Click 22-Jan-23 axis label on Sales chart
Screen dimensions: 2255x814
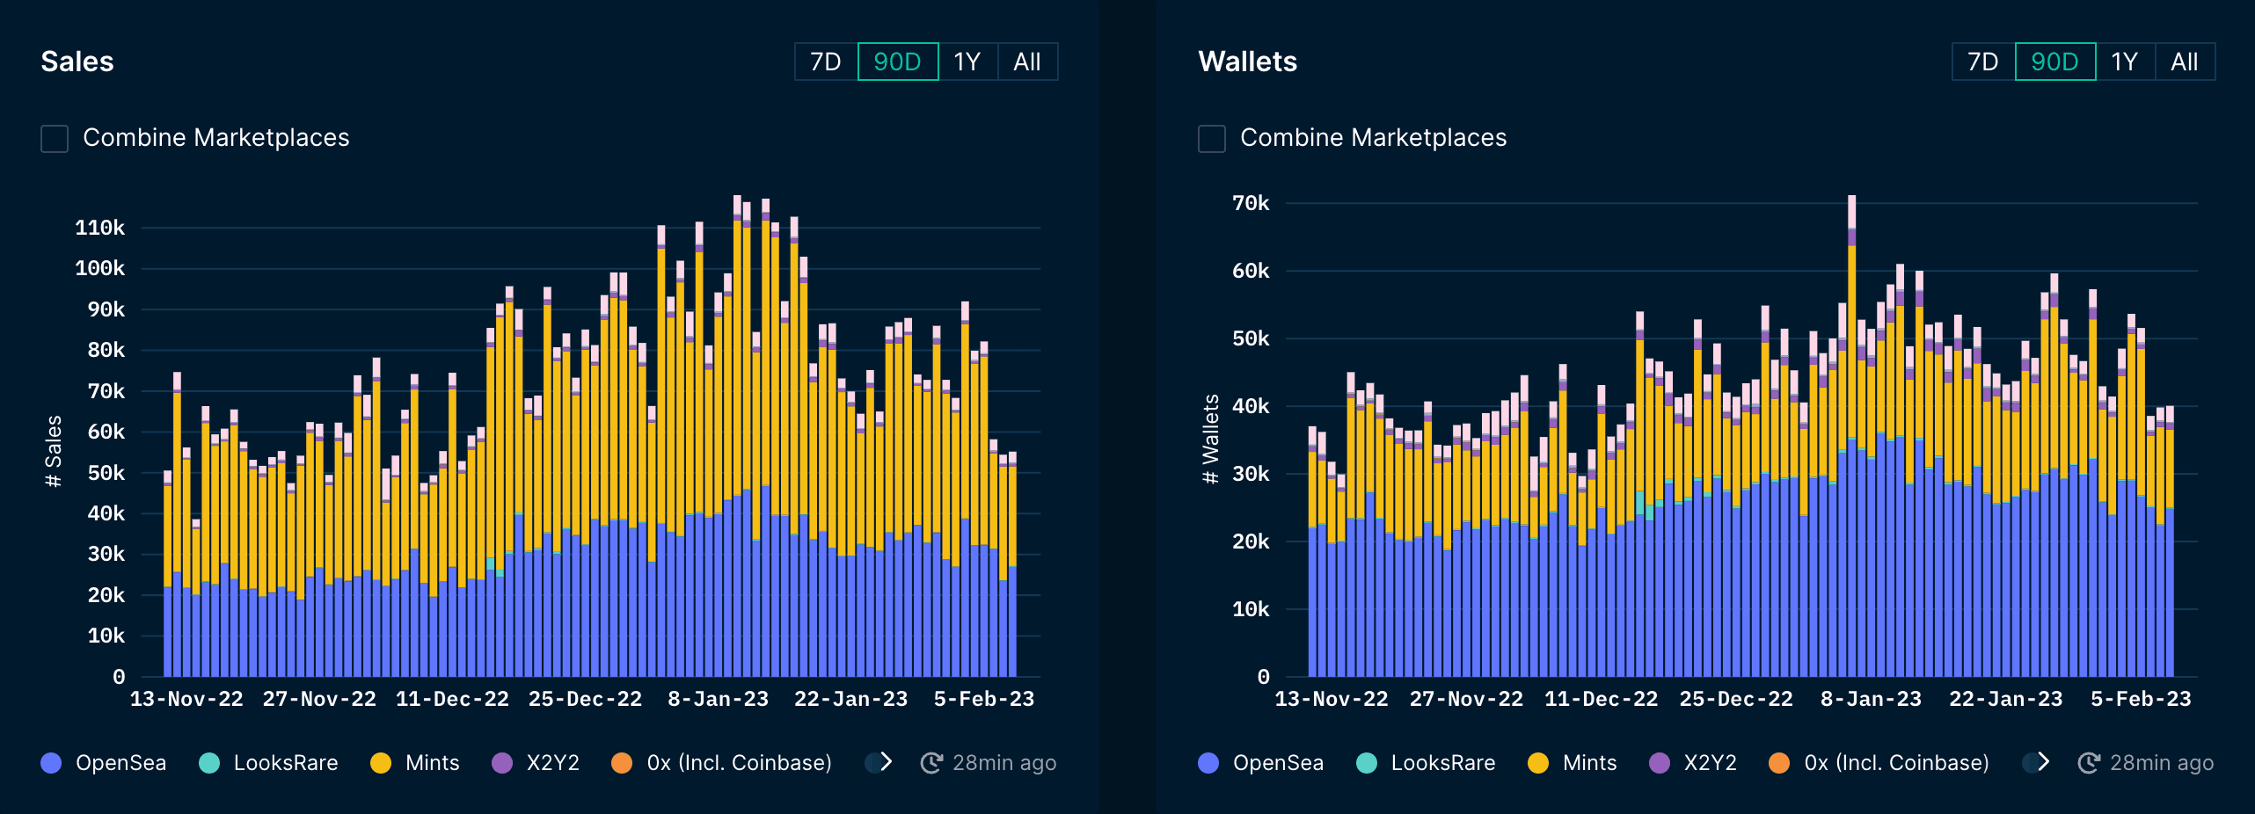pos(850,700)
